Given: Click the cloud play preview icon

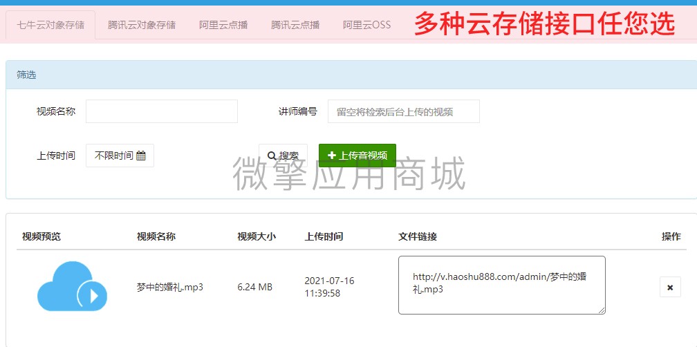Looking at the screenshot, I should point(73,286).
